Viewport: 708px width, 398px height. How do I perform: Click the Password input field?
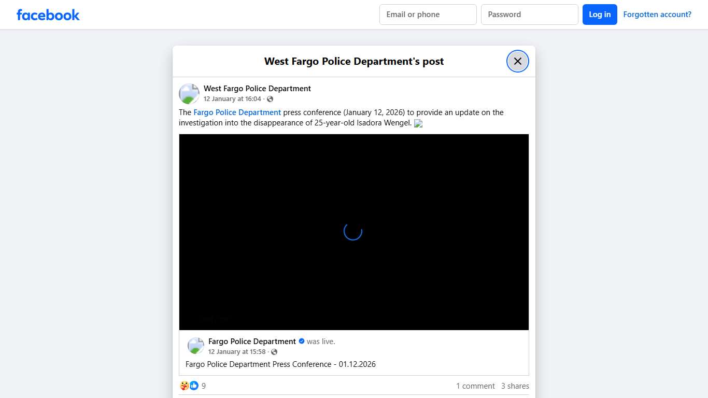coord(529,15)
